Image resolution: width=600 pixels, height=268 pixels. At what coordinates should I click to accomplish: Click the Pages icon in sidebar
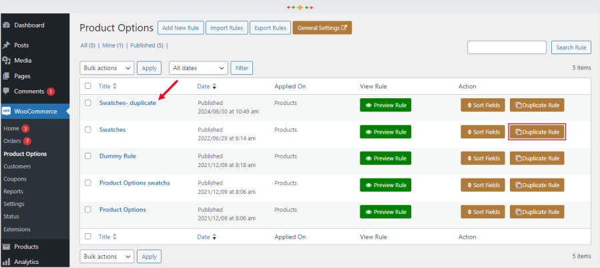6,76
